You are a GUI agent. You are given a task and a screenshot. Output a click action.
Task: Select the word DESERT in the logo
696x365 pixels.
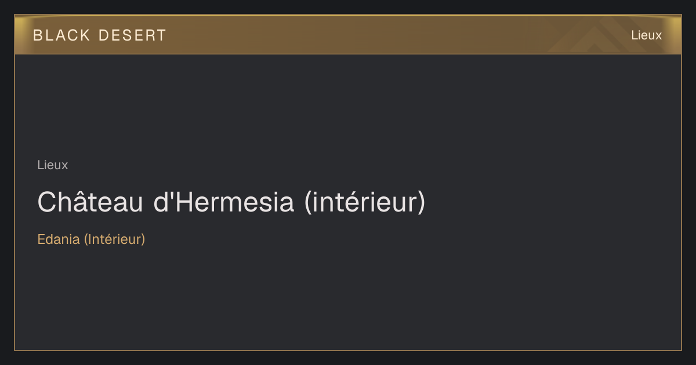[x=133, y=35]
